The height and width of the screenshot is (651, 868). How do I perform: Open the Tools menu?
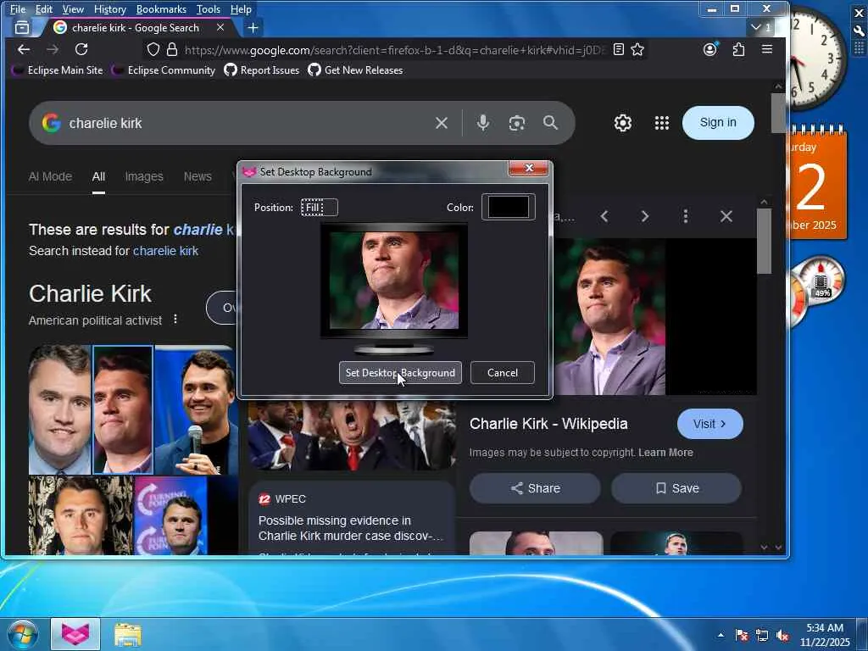pos(209,9)
